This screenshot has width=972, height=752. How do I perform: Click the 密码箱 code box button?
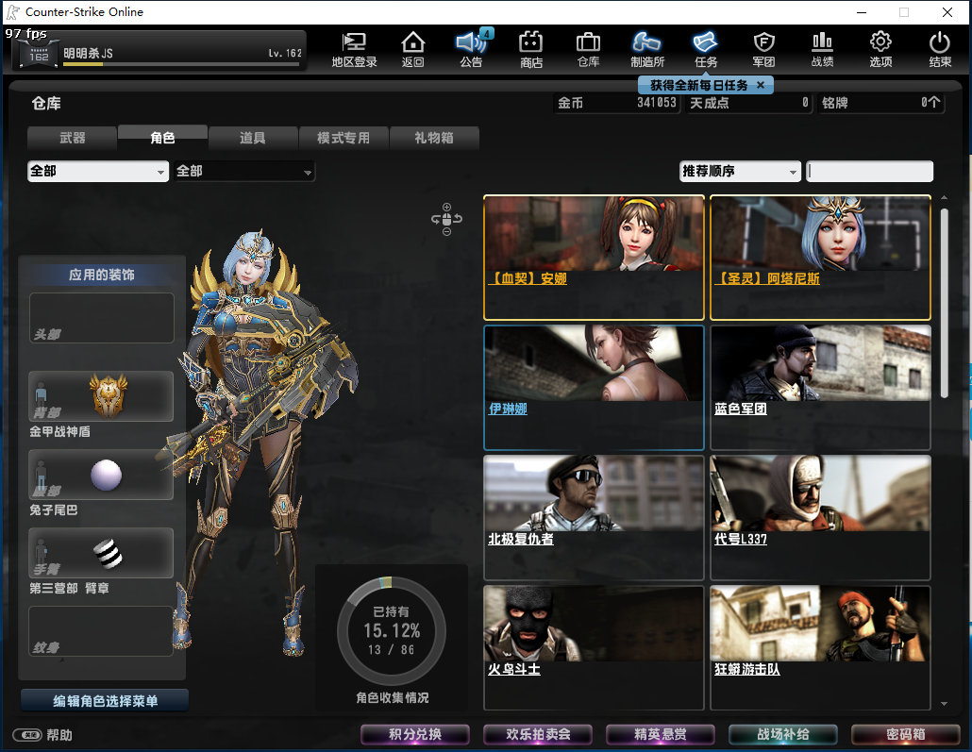[x=906, y=735]
